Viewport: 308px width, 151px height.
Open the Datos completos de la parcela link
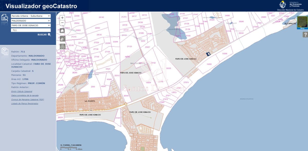click(25, 95)
